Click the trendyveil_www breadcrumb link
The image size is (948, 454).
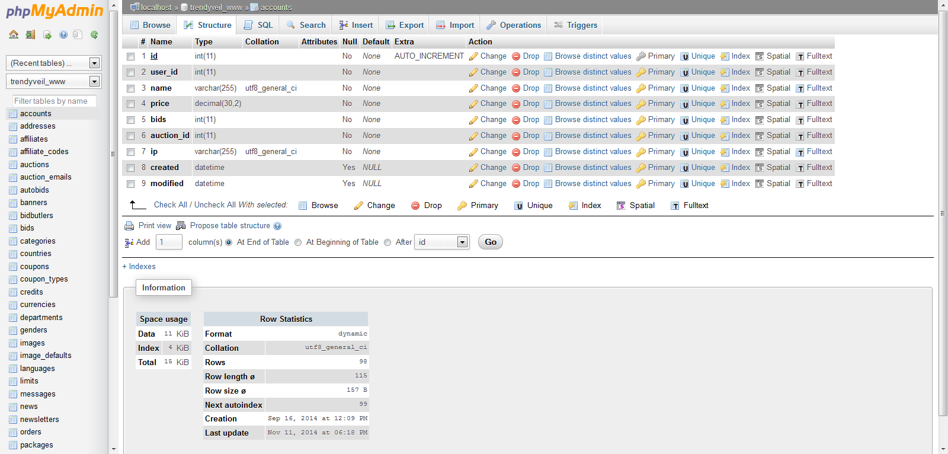pos(216,7)
